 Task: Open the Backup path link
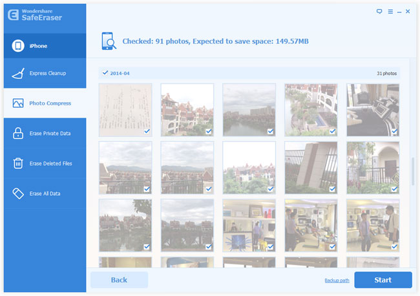337,280
